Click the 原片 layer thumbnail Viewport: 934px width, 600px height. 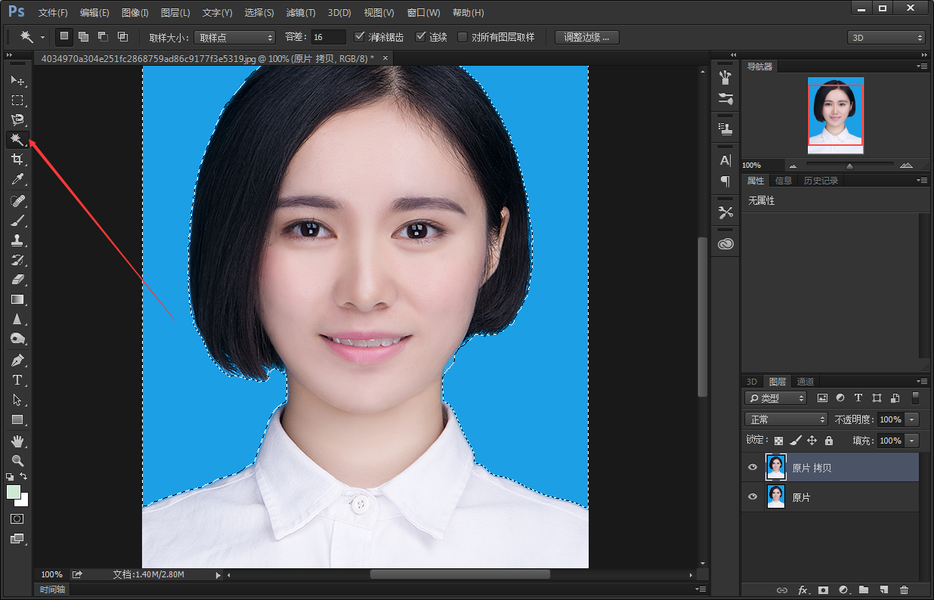[776, 496]
